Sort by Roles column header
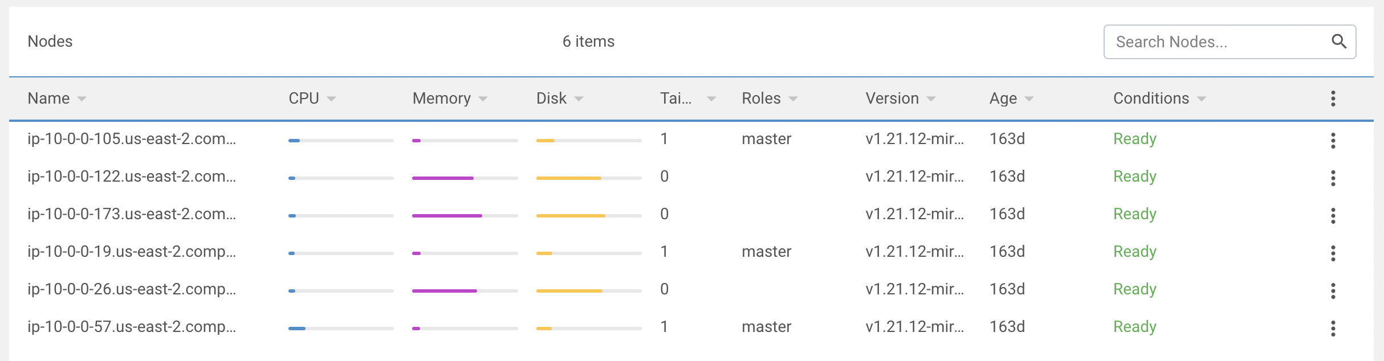This screenshot has height=361, width=1384. click(x=761, y=99)
